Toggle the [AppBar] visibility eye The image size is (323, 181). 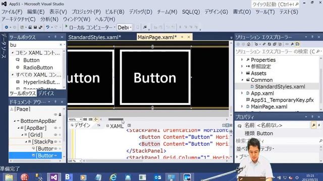coord(56,128)
